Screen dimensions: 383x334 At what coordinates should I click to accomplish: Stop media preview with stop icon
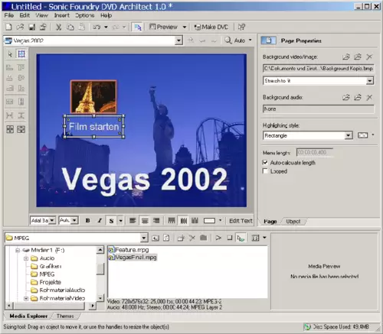point(230,238)
